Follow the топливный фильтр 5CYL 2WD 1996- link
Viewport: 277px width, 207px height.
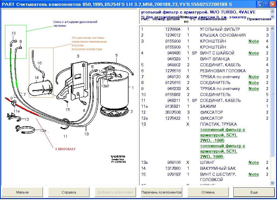coord(222,151)
